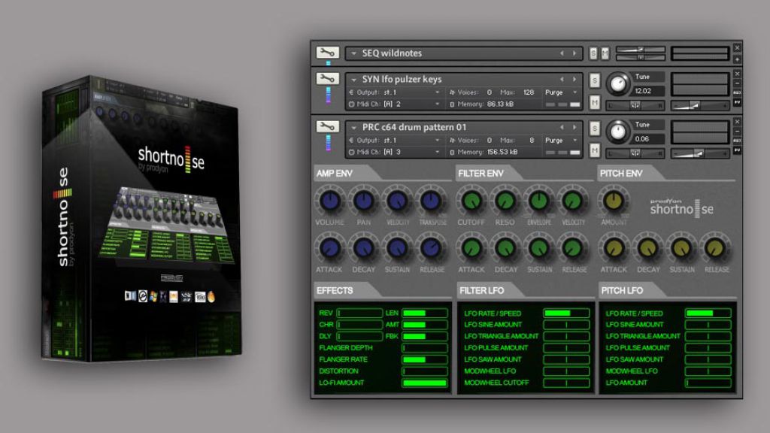Open wrench editor for SYN lfo pulzer keys

pyautogui.click(x=327, y=78)
